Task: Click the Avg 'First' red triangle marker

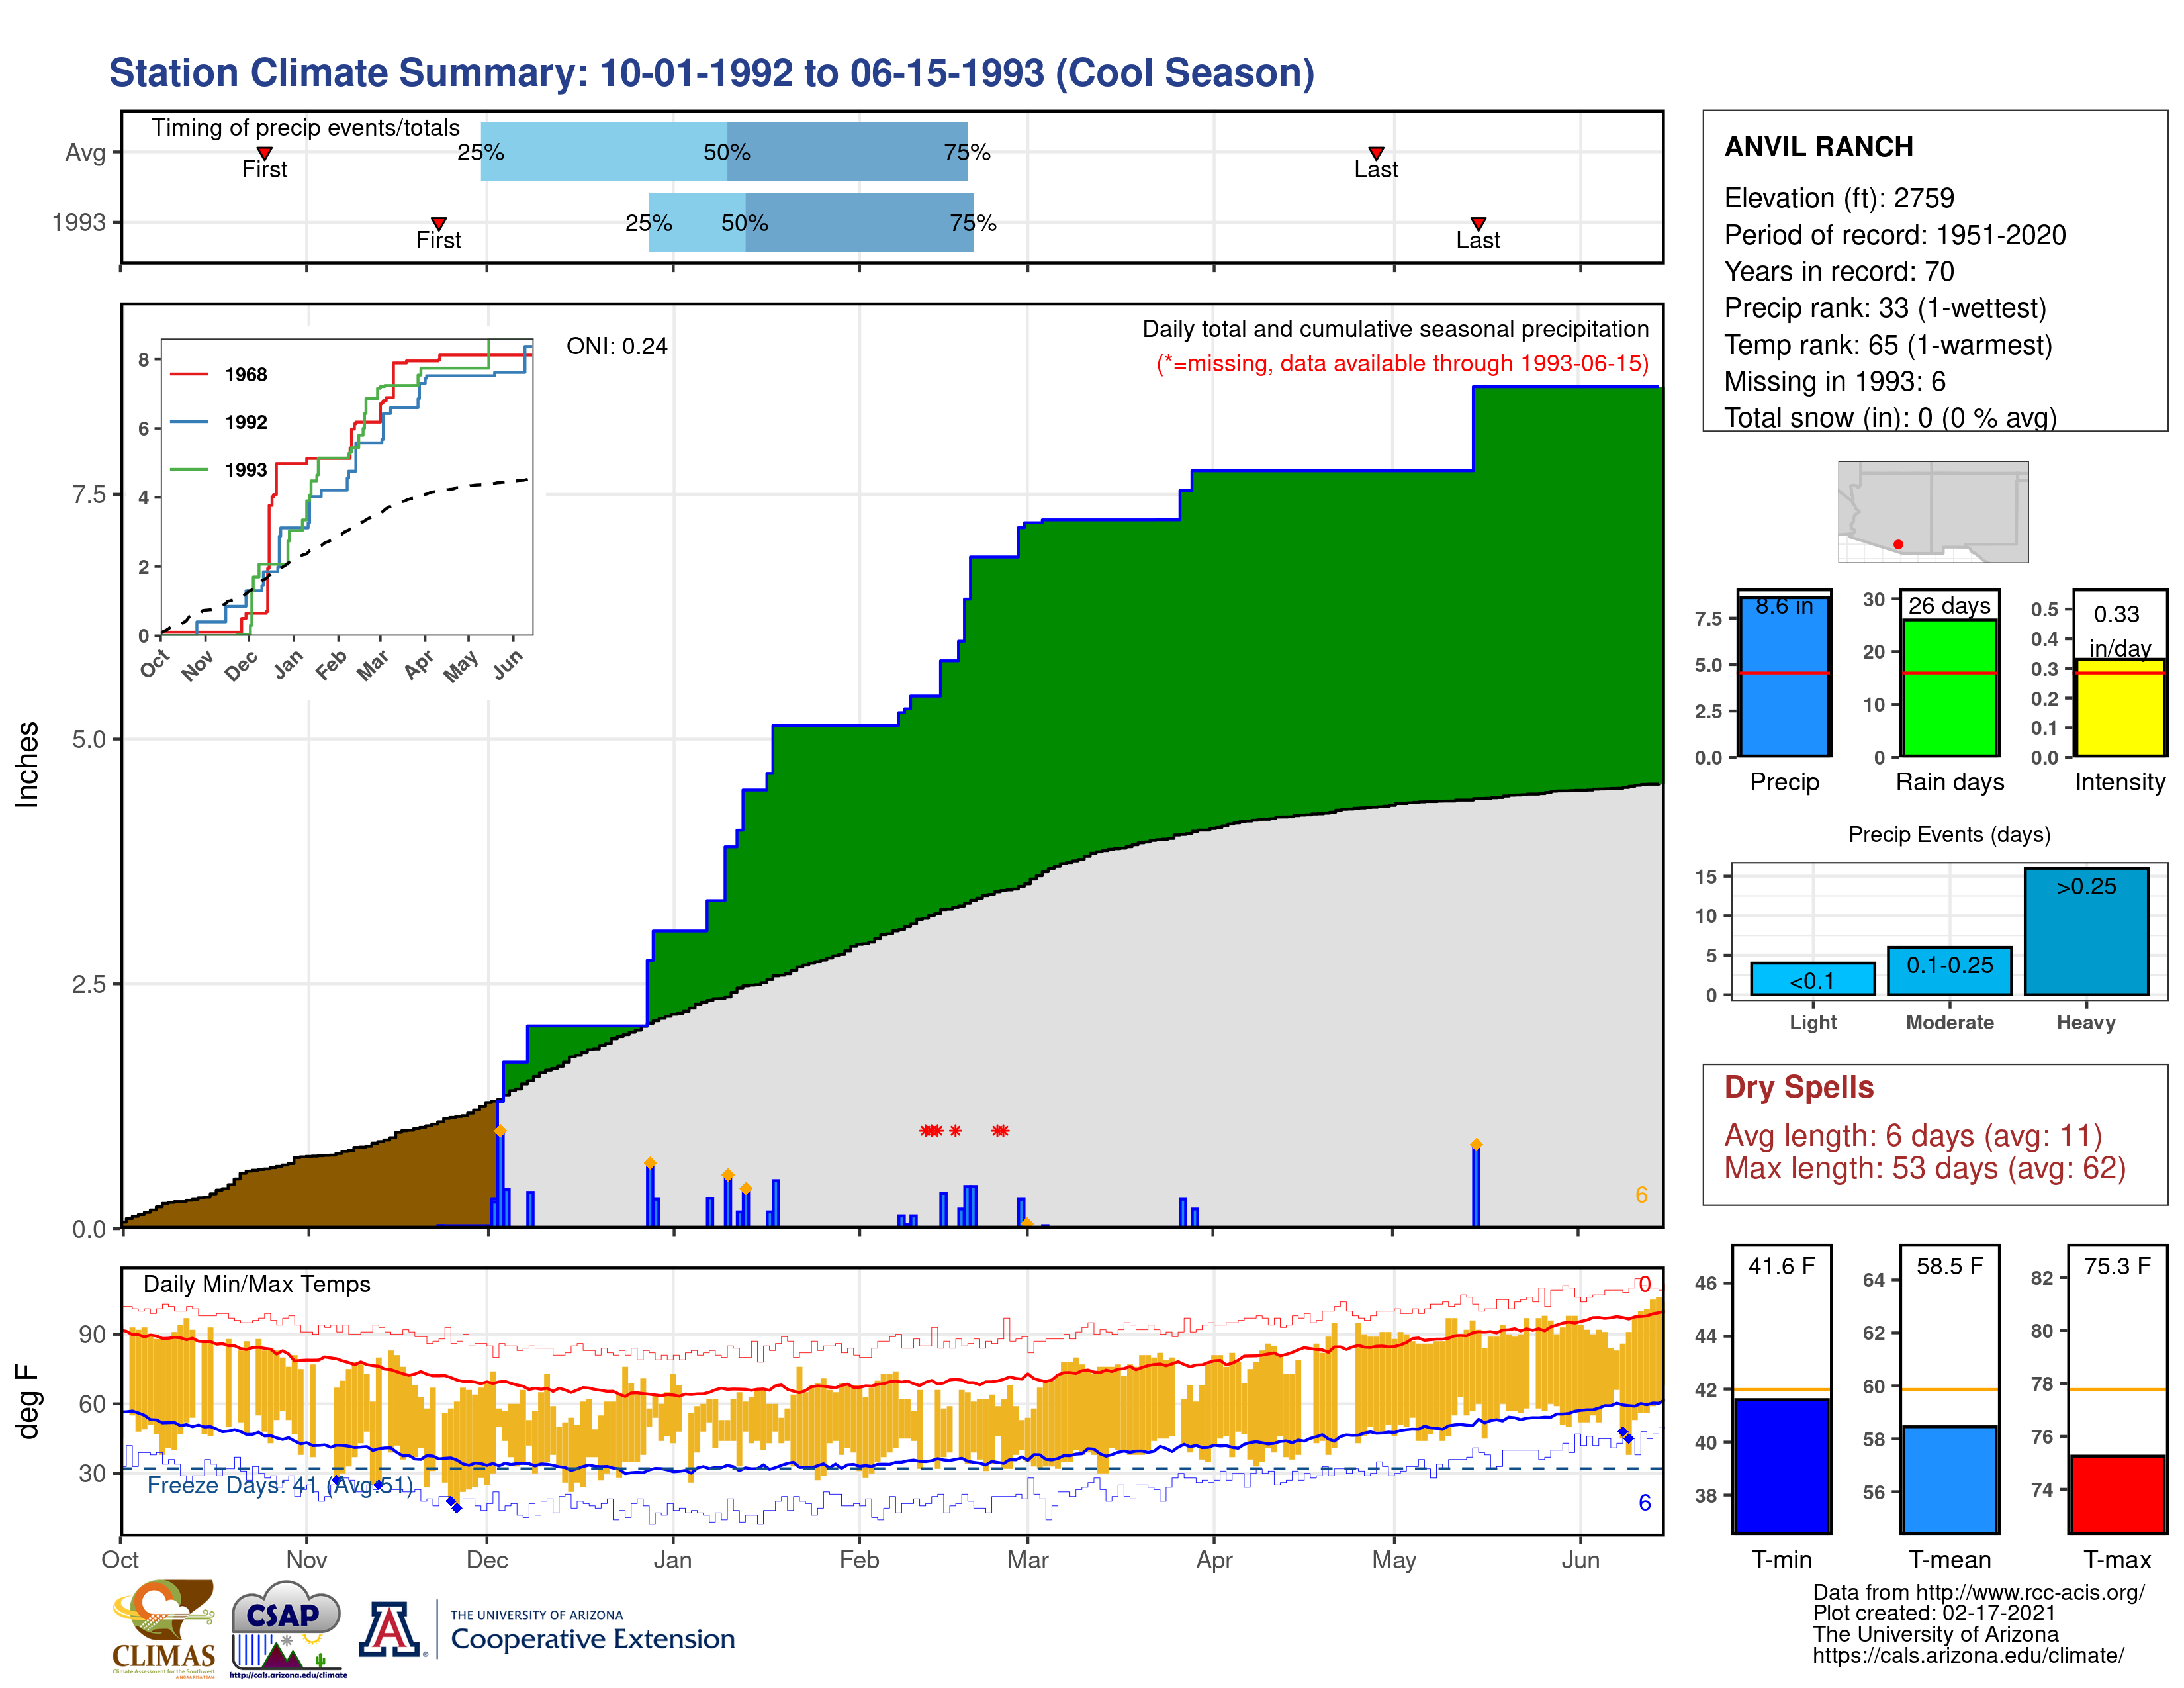Action: click(264, 153)
